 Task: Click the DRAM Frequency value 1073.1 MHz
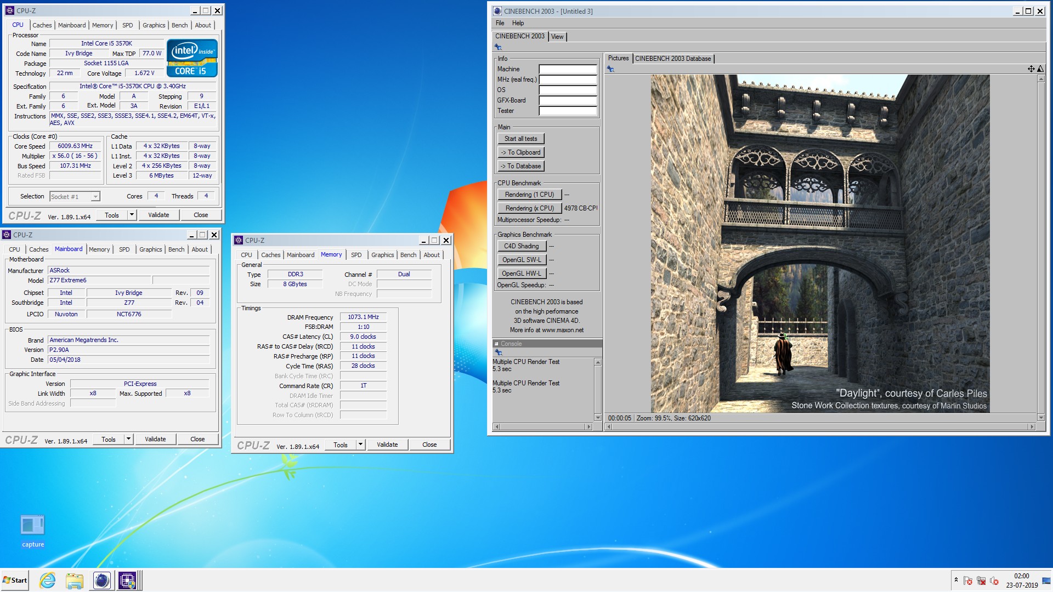[x=363, y=317]
